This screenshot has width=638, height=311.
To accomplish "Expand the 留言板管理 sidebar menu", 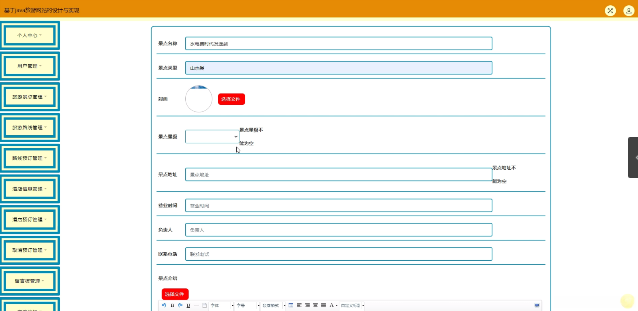I will click(30, 281).
